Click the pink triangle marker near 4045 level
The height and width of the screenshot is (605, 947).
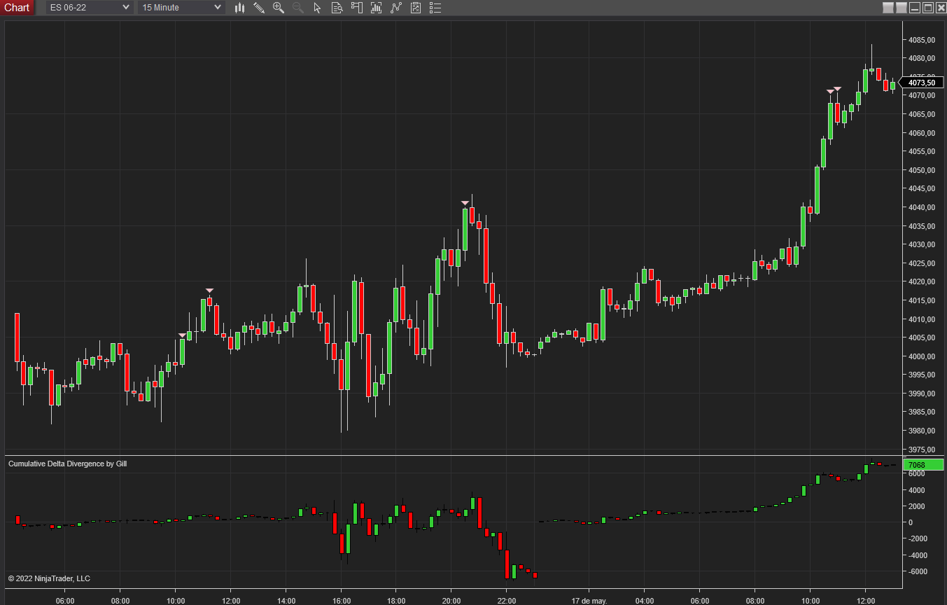(x=465, y=203)
